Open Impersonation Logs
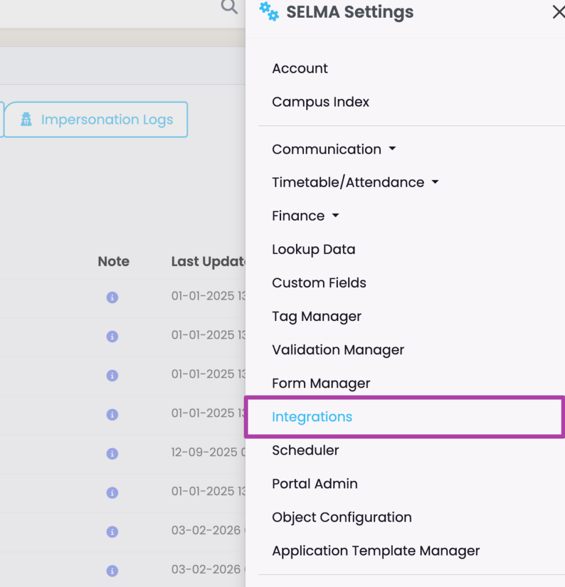Screen dimensions: 565x587 (x=96, y=120)
